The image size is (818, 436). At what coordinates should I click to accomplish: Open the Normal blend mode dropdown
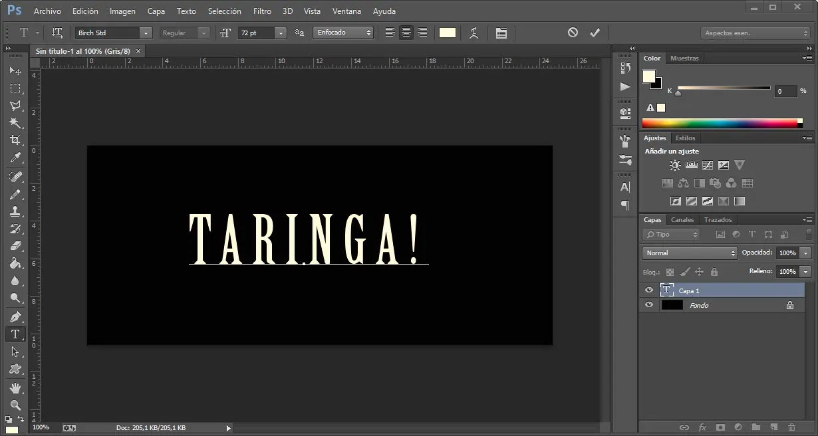(x=690, y=253)
